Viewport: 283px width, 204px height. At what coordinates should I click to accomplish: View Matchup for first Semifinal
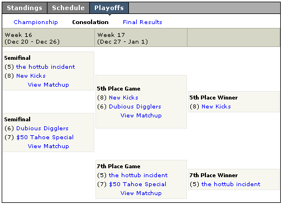pyautogui.click(x=49, y=84)
